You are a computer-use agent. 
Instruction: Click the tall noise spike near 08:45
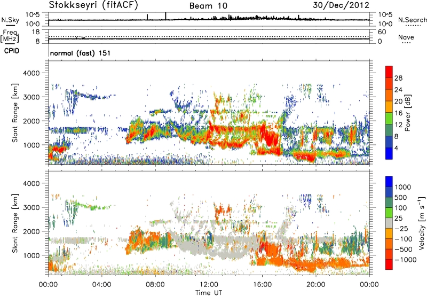pyautogui.click(x=165, y=16)
